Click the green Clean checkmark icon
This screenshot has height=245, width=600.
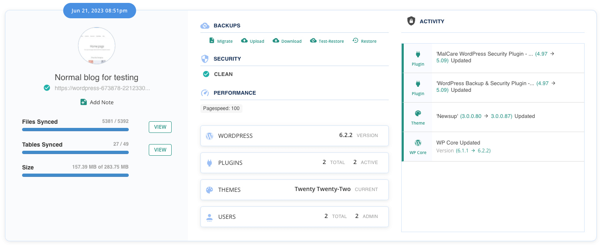click(206, 74)
